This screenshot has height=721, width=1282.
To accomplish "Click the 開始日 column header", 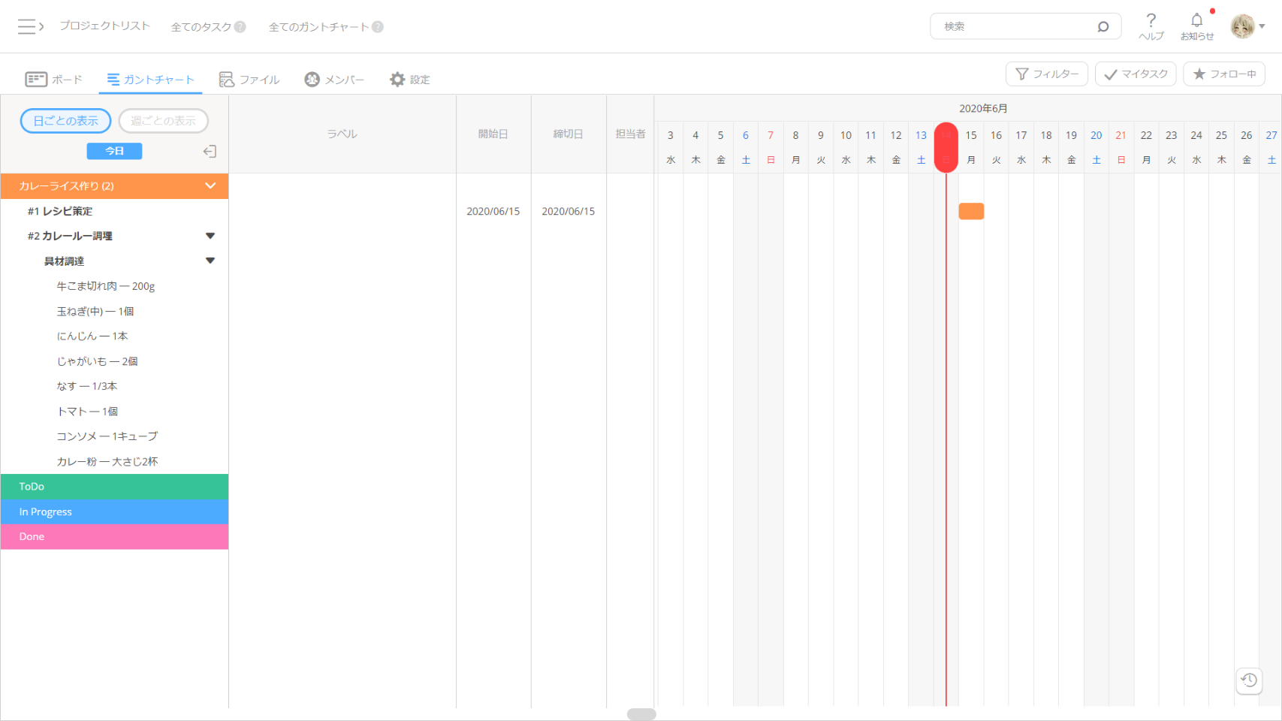I will pos(493,134).
